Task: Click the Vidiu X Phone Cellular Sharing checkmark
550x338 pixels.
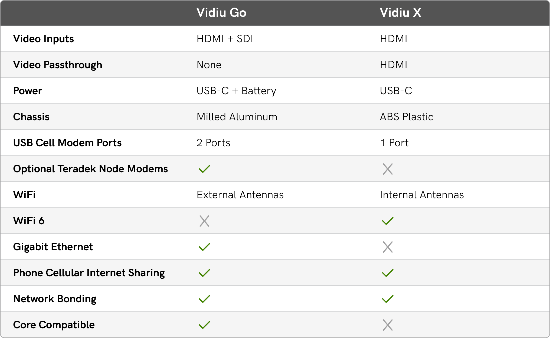Action: [x=388, y=273]
